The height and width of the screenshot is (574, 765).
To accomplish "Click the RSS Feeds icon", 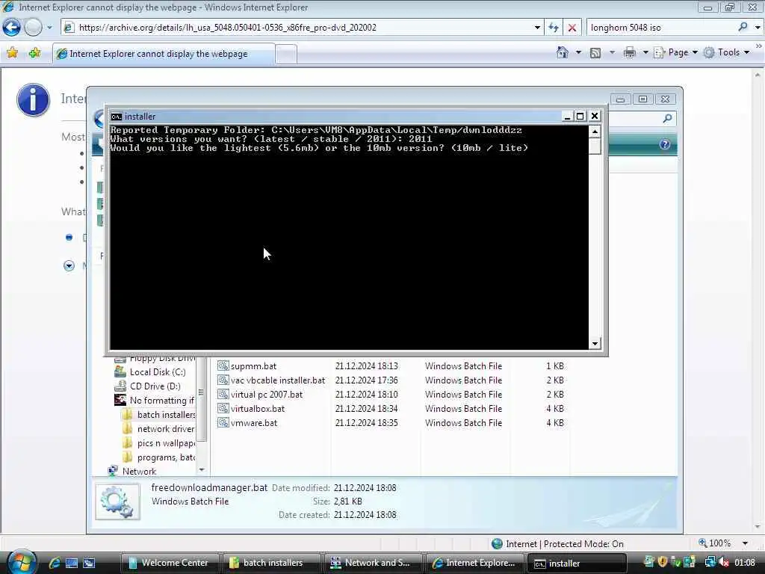I will (x=595, y=53).
